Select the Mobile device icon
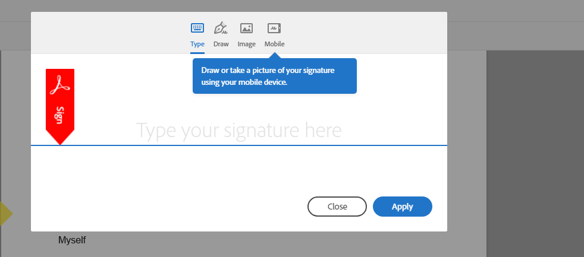Image resolution: width=584 pixels, height=257 pixels. 274,28
